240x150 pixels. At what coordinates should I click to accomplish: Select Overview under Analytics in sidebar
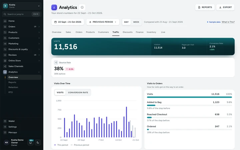click(24, 77)
